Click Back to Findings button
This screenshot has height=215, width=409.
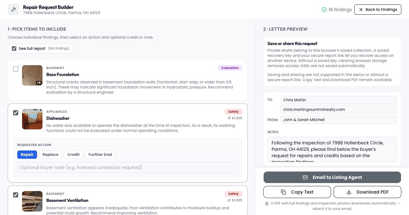tap(378, 10)
